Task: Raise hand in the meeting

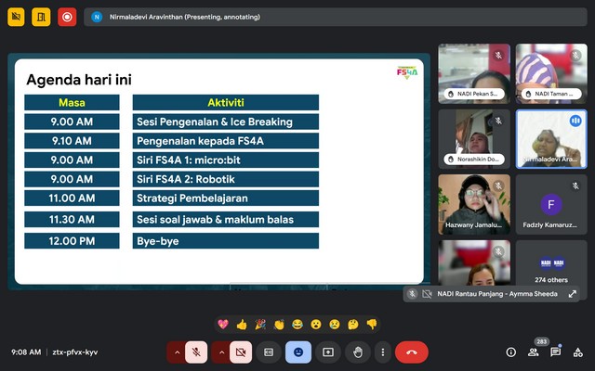Action: tap(357, 352)
